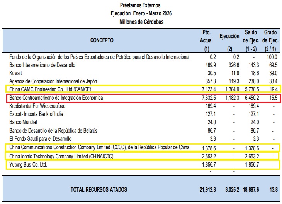Click 'El Fondo Saudí para el Desarrollo'
The height and width of the screenshot is (204, 282).
pos(40,139)
